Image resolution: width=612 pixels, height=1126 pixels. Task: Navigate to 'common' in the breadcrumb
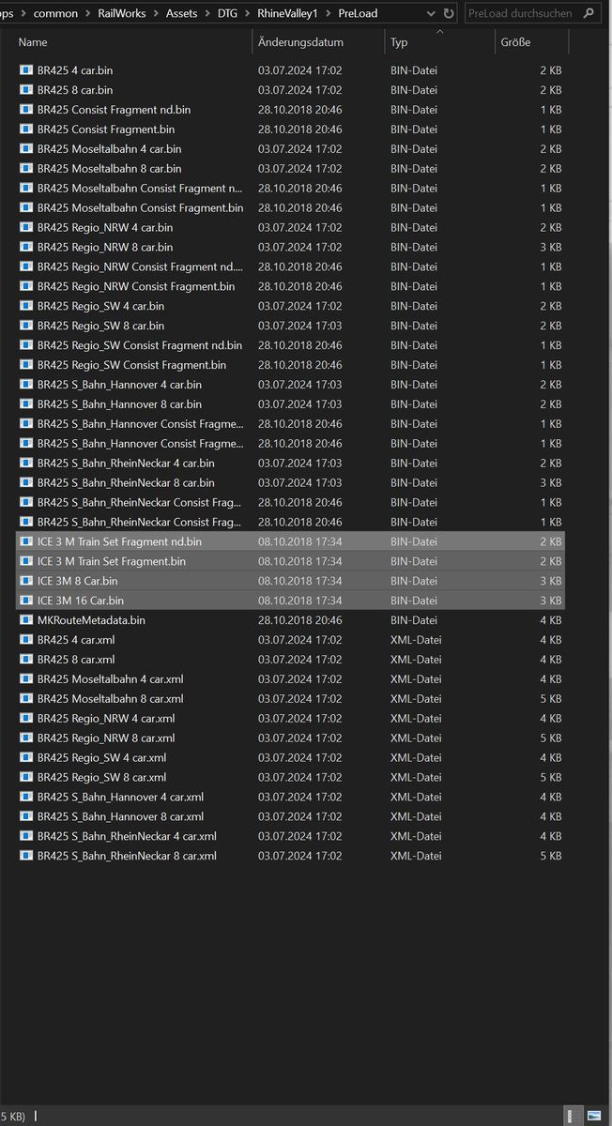tap(55, 14)
